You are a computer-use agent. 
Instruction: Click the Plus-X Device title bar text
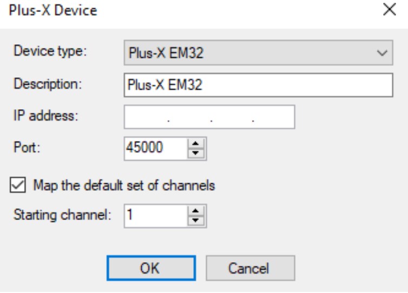(x=52, y=10)
